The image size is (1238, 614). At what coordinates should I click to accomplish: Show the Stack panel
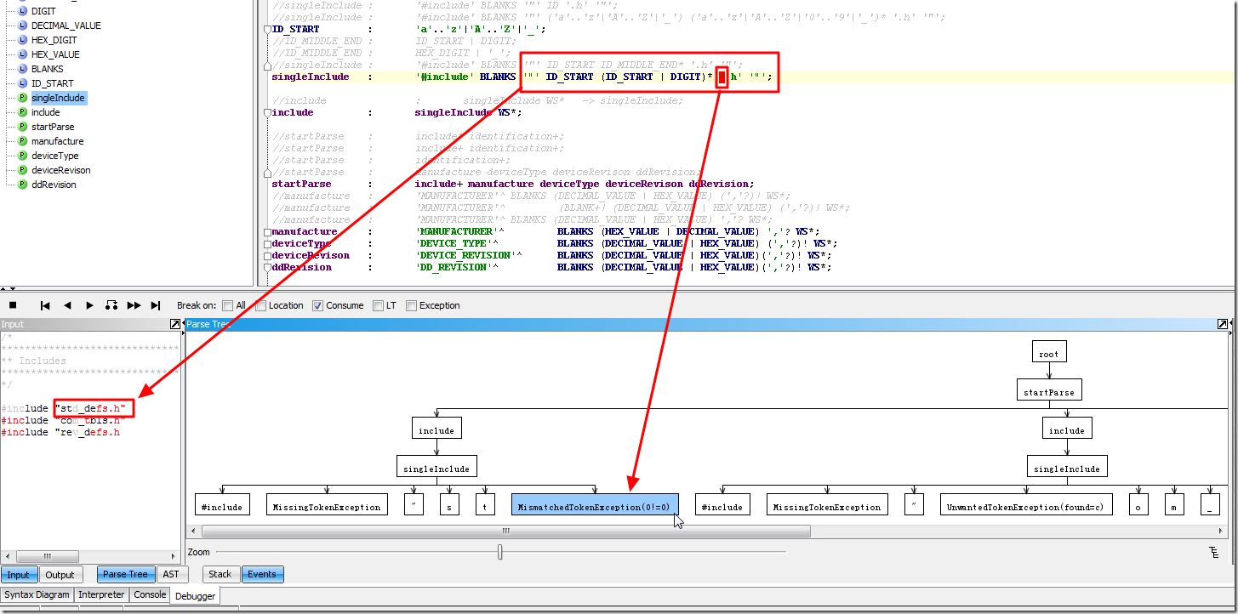220,575
